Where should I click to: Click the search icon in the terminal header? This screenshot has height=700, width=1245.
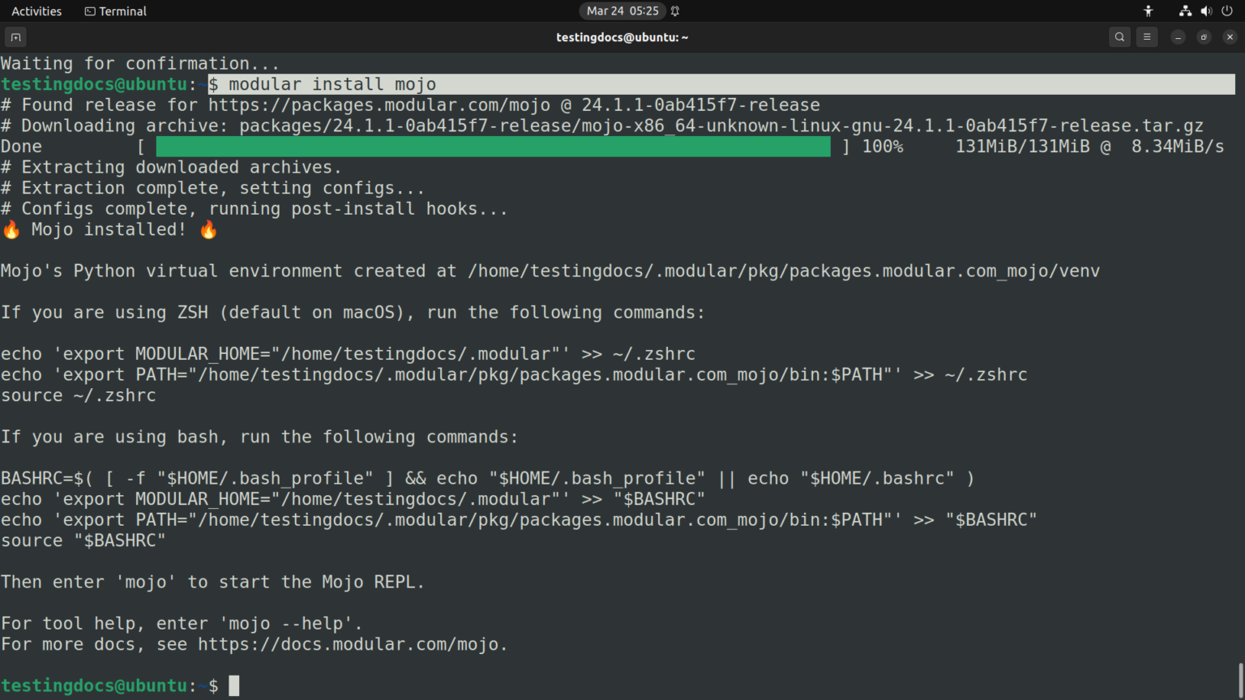tap(1119, 36)
